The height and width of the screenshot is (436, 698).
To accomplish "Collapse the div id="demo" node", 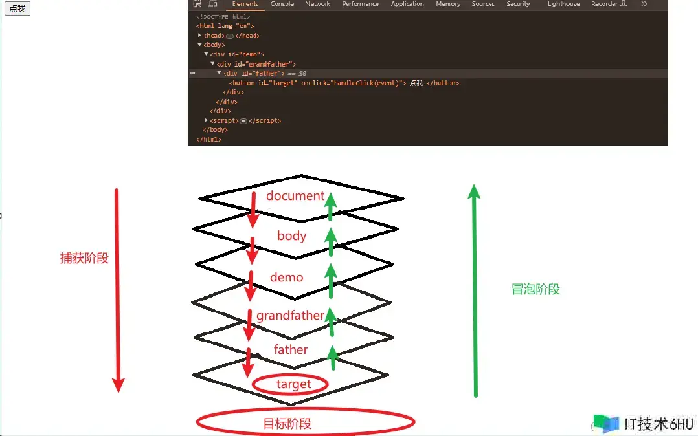I will [206, 54].
